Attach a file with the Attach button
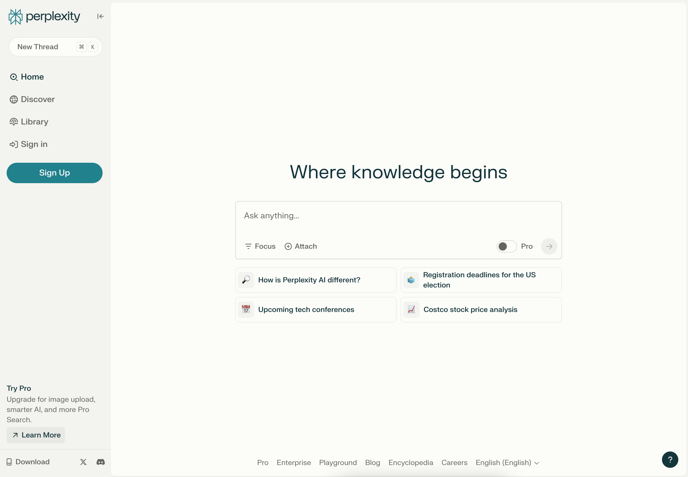Screen dimensions: 688x477 (x=301, y=246)
